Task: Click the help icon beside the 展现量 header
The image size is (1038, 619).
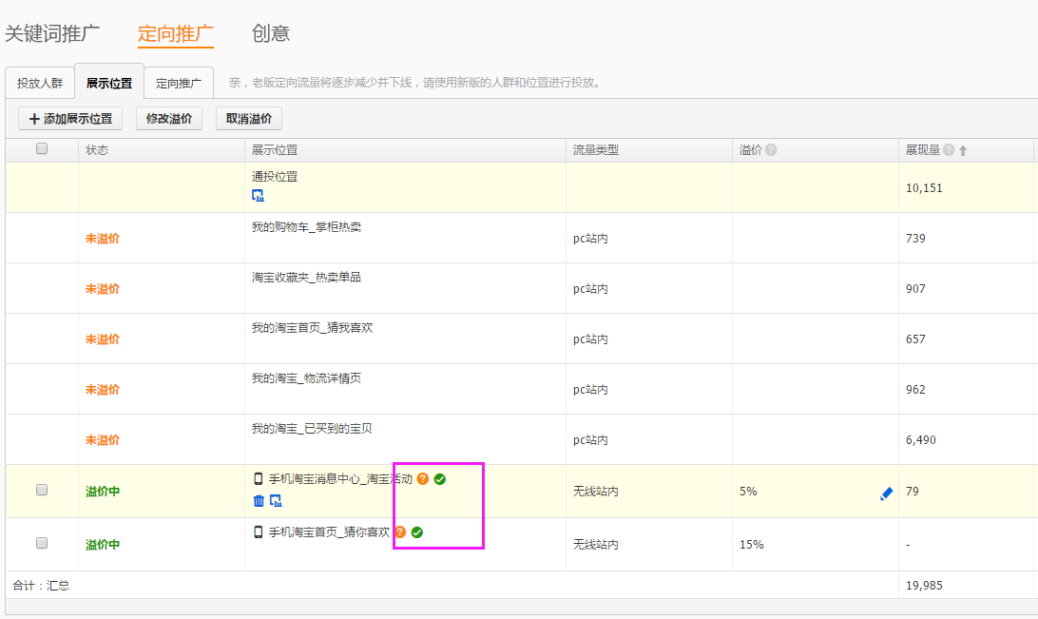Action: pos(949,150)
